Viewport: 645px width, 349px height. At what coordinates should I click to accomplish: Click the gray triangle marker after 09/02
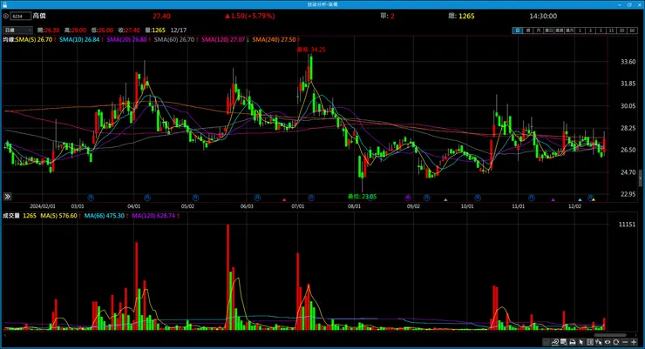445,200
